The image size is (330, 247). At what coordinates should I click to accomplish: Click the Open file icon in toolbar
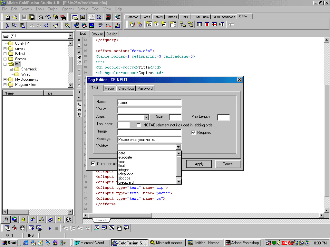click(x=15, y=17)
